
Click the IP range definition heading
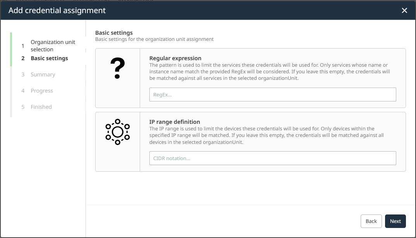175,122
